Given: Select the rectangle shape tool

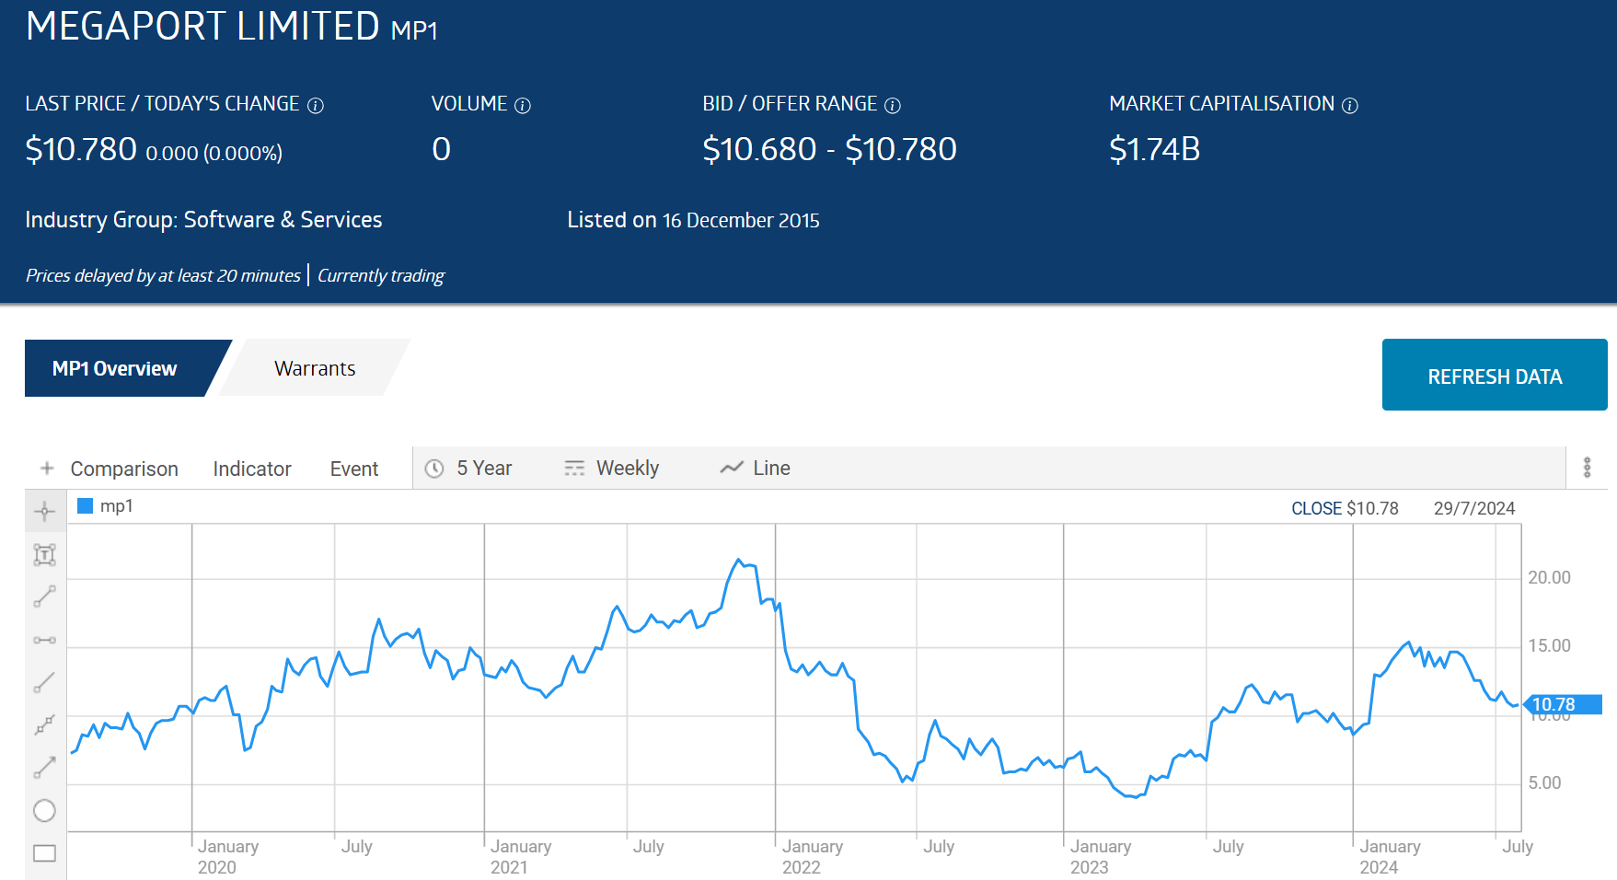Looking at the screenshot, I should click(45, 853).
